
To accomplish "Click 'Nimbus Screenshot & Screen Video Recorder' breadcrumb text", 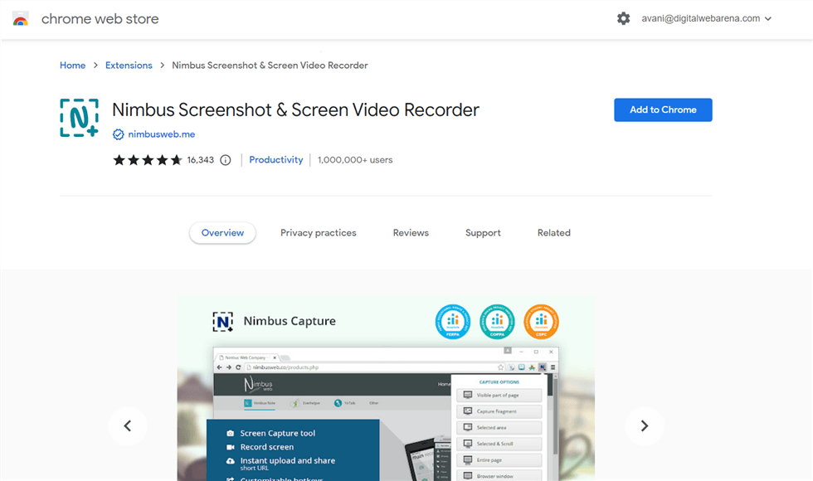I will pyautogui.click(x=270, y=66).
